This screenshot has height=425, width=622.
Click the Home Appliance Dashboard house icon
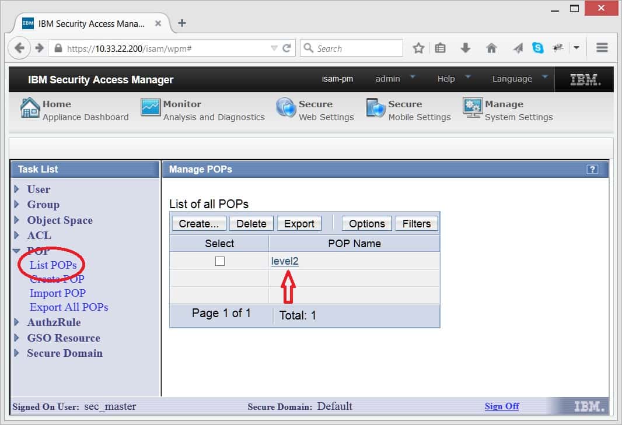coord(30,108)
